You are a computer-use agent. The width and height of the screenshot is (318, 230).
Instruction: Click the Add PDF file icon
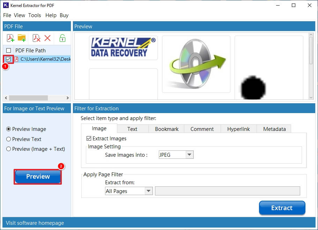coord(10,38)
